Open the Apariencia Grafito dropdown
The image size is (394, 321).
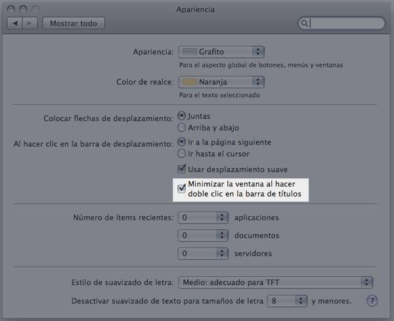[221, 52]
